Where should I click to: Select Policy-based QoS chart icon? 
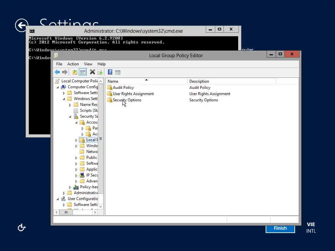pyautogui.click(x=76, y=187)
